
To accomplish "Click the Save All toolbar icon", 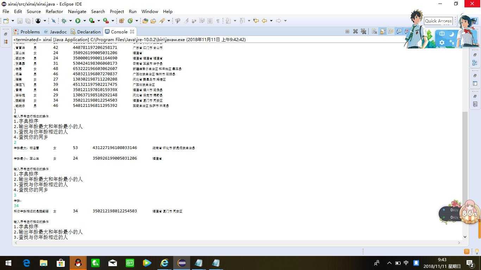I will [28, 21].
